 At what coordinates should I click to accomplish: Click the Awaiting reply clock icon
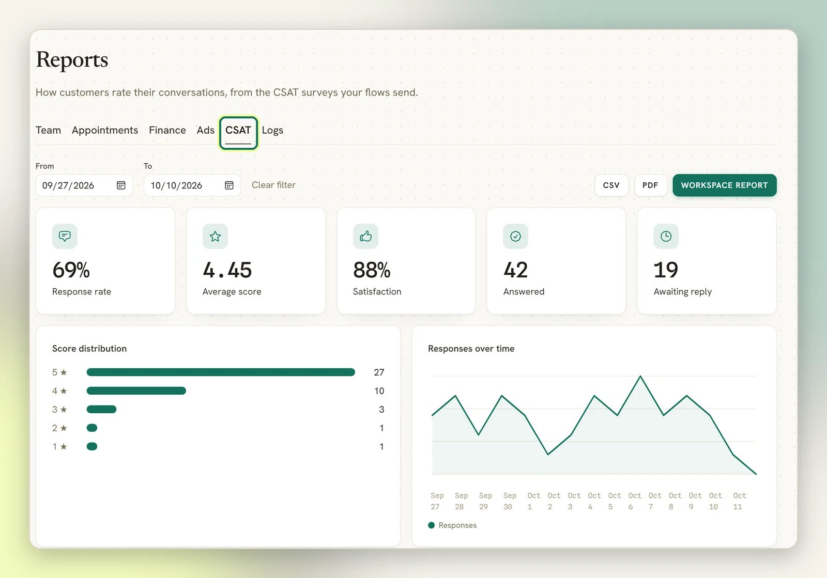(666, 236)
